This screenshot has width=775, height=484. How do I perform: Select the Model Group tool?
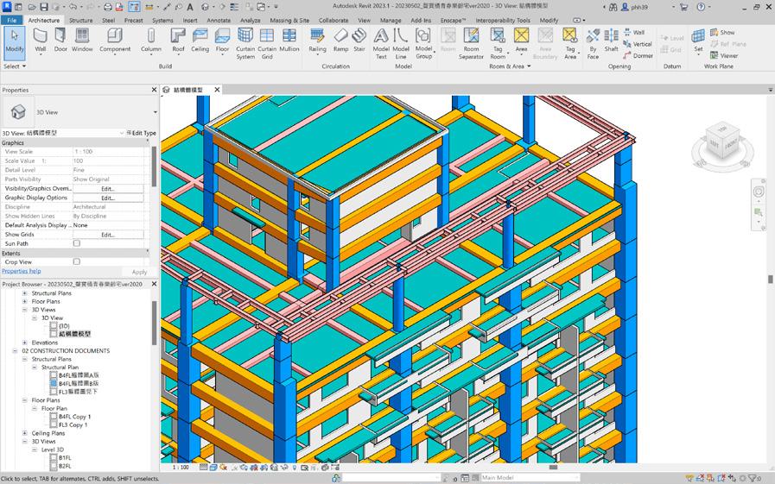[x=423, y=43]
